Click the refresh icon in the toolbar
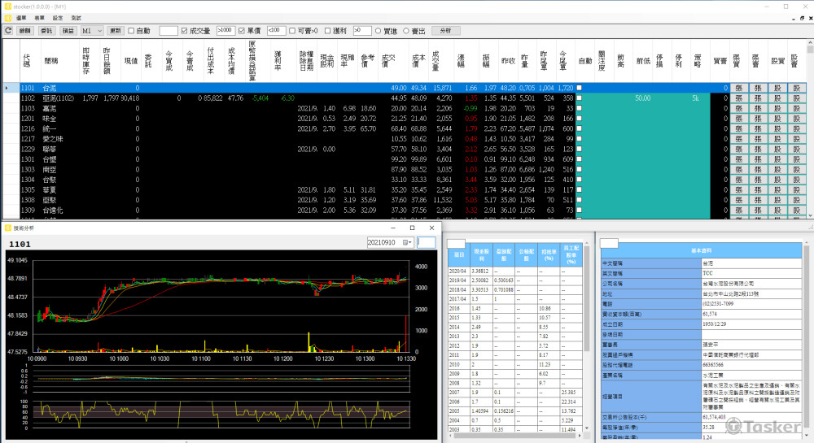The height and width of the screenshot is (443, 814). point(7,30)
